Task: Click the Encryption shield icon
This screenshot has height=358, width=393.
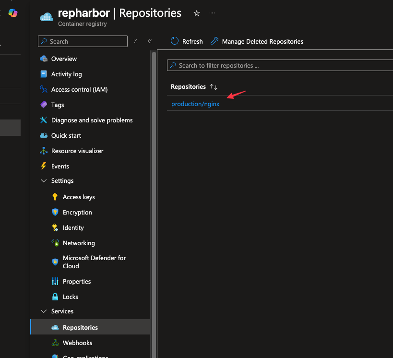Action: pyautogui.click(x=55, y=212)
